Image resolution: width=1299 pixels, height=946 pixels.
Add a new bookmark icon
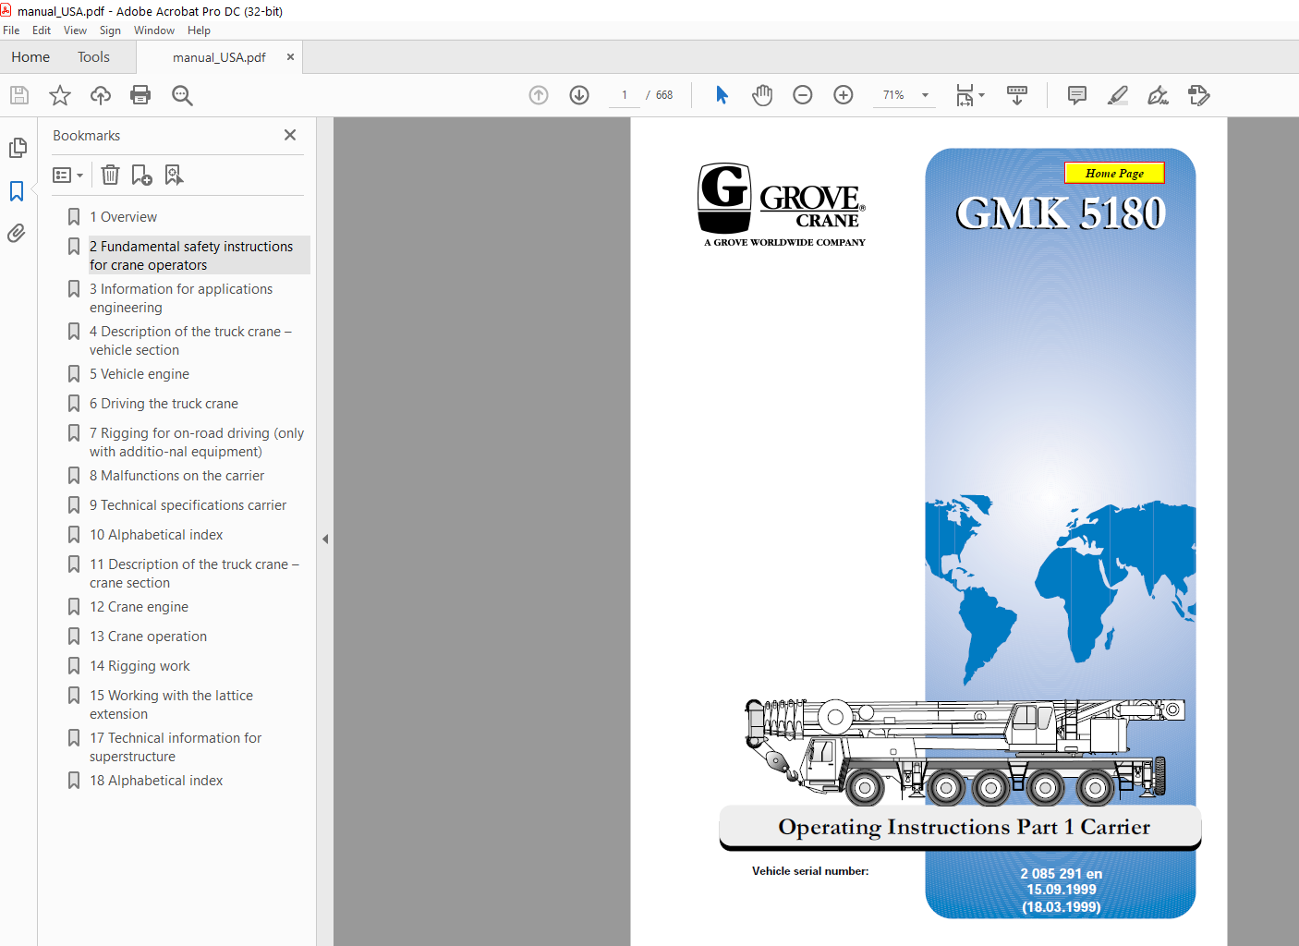[141, 175]
